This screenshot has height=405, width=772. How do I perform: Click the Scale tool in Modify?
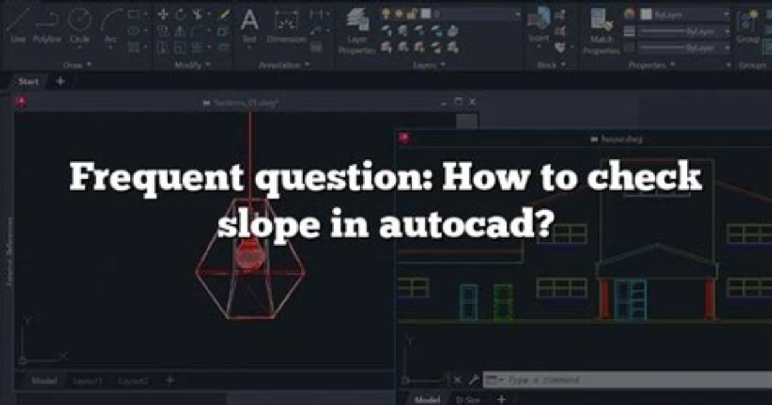pos(181,48)
